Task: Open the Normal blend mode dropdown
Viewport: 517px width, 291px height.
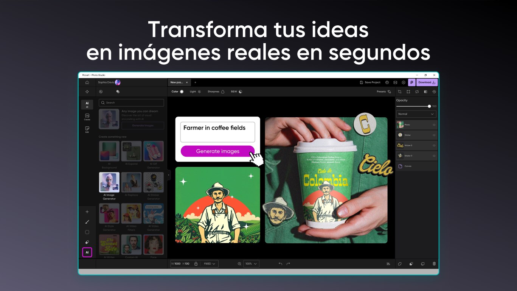Action: (416, 114)
